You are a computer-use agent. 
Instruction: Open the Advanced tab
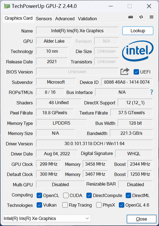coord(65,19)
